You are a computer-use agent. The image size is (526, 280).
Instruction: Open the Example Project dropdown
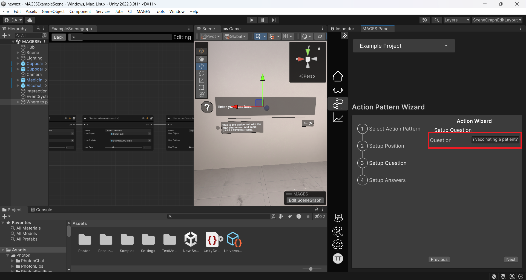point(404,46)
